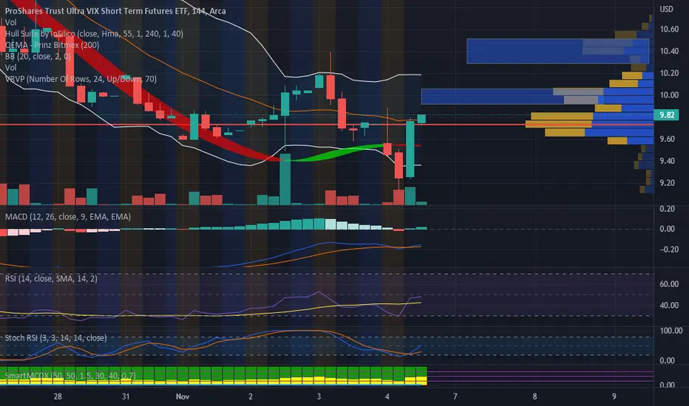Click the MACD (12, 26, close, 9) label
Image resolution: width=689 pixels, height=406 pixels.
[x=68, y=217]
